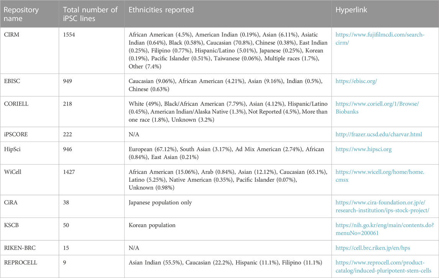Select the value 15 in RIKEN-BRC row
This screenshot has width=439, height=278.
click(x=66, y=248)
